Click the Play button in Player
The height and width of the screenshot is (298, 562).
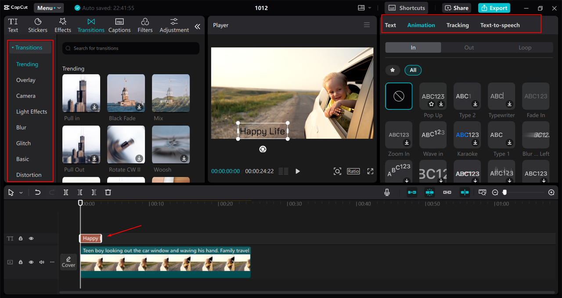click(298, 171)
